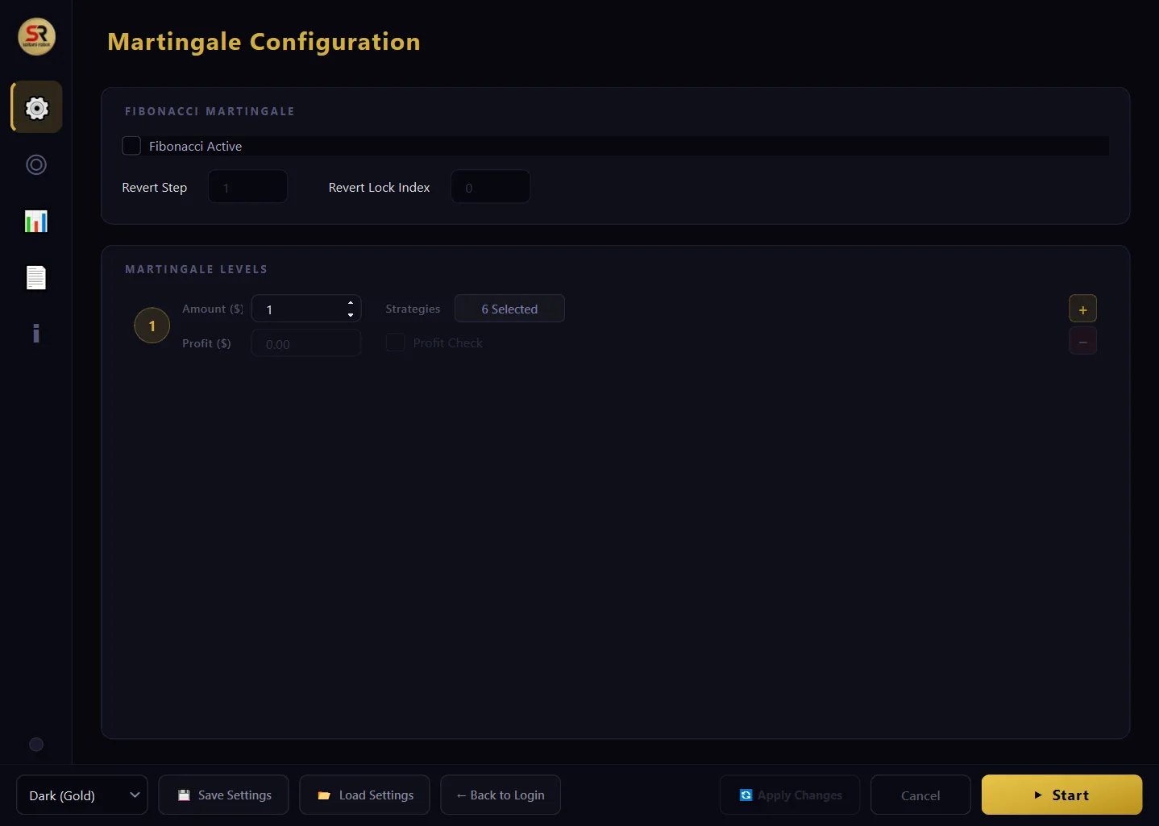Add a martingale level with plus button
Image resolution: width=1159 pixels, height=826 pixels.
coord(1082,309)
